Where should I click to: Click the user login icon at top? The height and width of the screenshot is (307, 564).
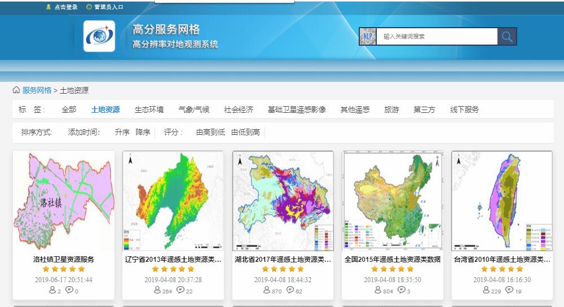click(49, 7)
